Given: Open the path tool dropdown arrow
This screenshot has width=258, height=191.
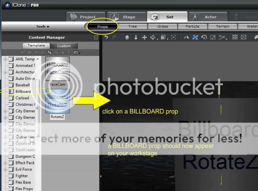Looking at the screenshot, I should coord(227,39).
